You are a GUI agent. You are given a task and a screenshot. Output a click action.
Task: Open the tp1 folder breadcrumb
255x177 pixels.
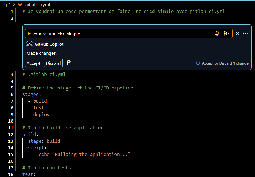point(7,4)
